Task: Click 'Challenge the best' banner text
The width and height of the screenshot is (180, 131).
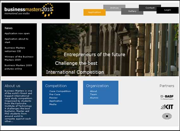Action: point(76,63)
